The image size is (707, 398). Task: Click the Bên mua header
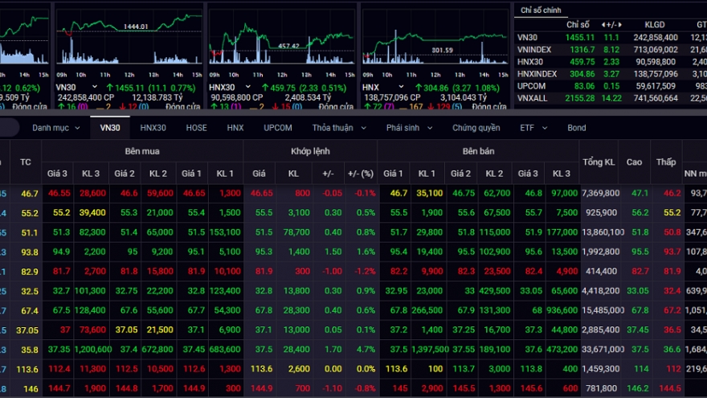pos(142,151)
